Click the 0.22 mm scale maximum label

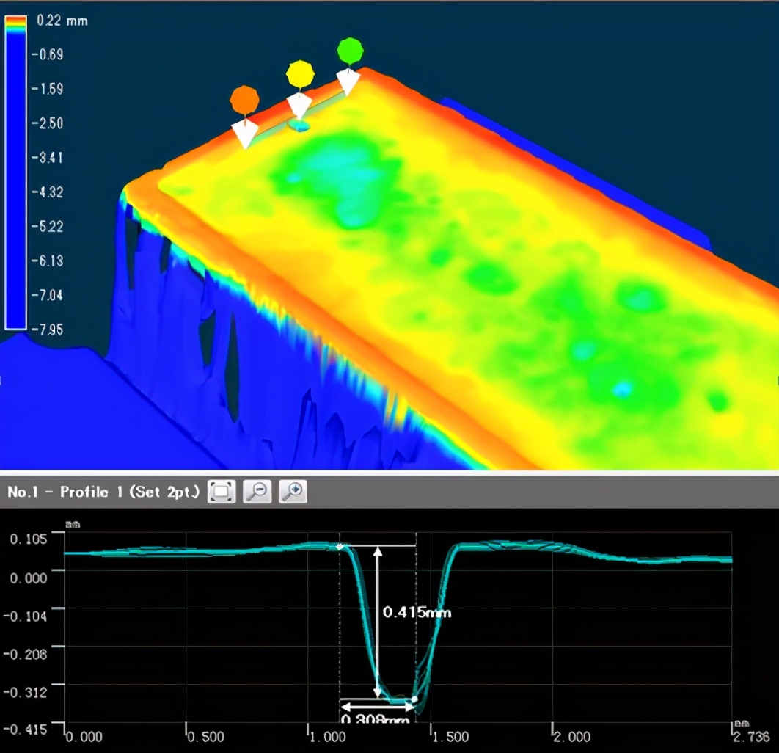coord(62,21)
